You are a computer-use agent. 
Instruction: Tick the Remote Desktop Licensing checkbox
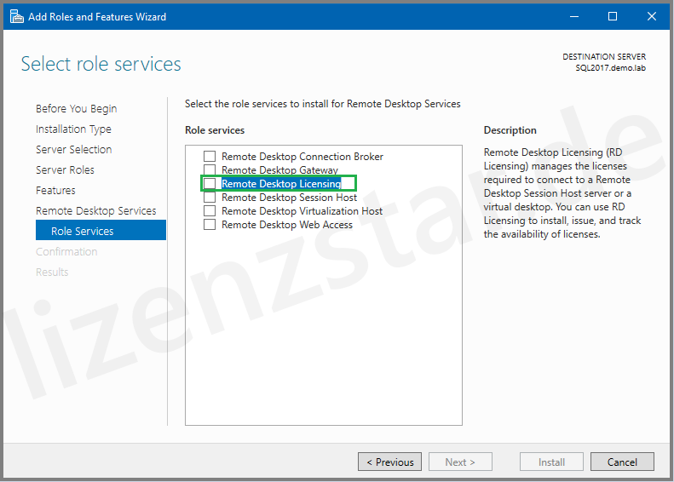tap(210, 184)
